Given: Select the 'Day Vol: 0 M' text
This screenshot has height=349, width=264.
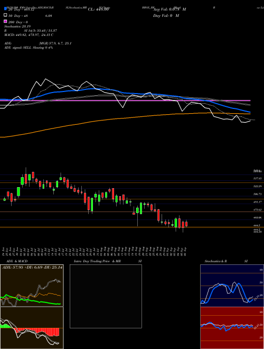Looking at the screenshot, I should 166,15.
